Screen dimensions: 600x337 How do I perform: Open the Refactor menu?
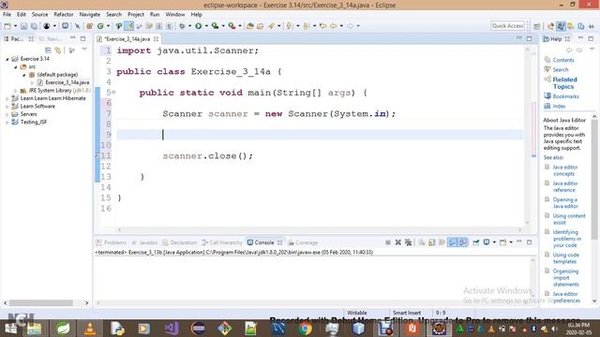click(x=64, y=14)
